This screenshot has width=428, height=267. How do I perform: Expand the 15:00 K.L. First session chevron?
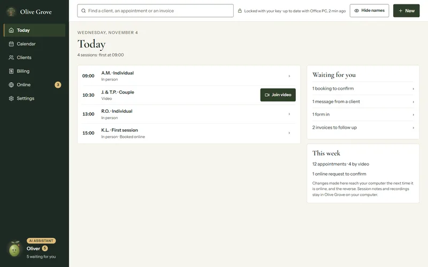coord(289,133)
